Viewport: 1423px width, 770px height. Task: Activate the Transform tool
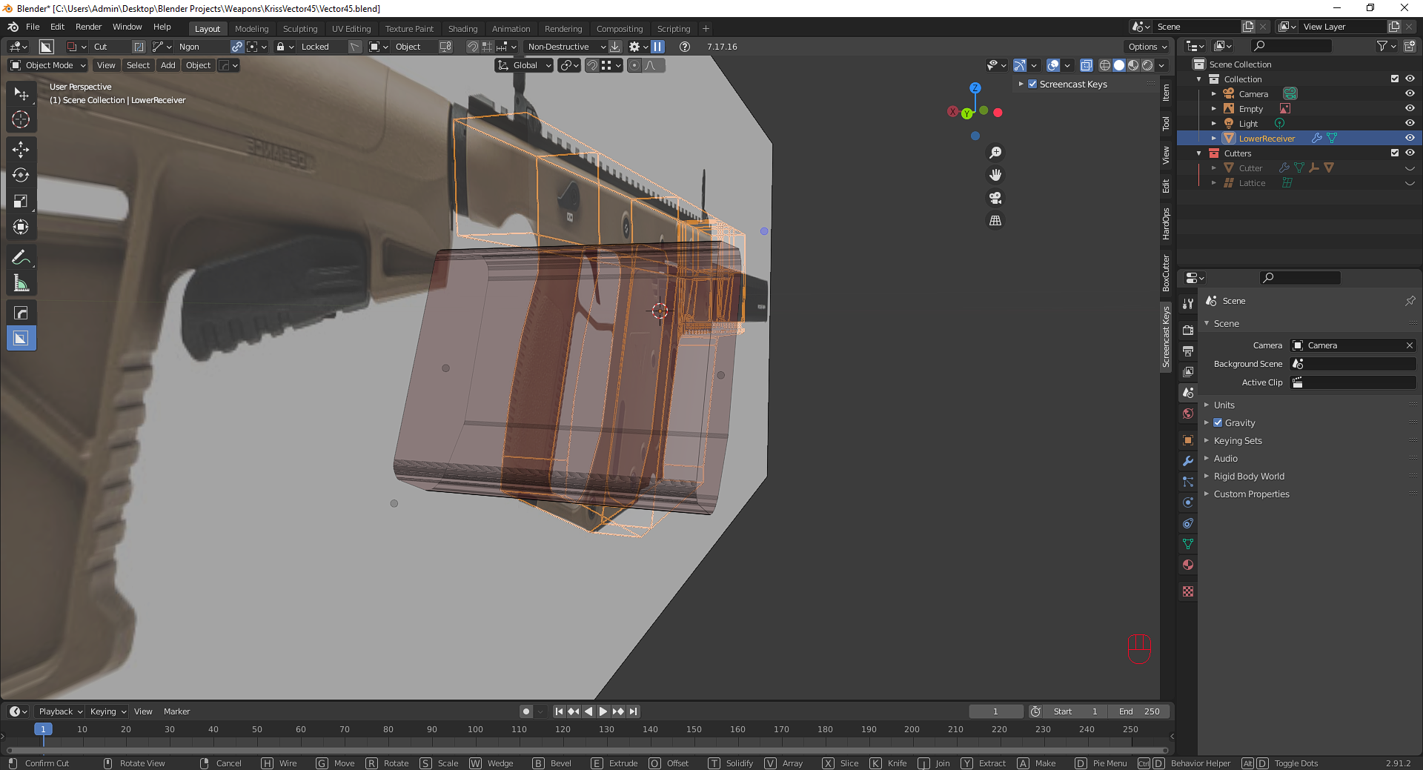[21, 227]
